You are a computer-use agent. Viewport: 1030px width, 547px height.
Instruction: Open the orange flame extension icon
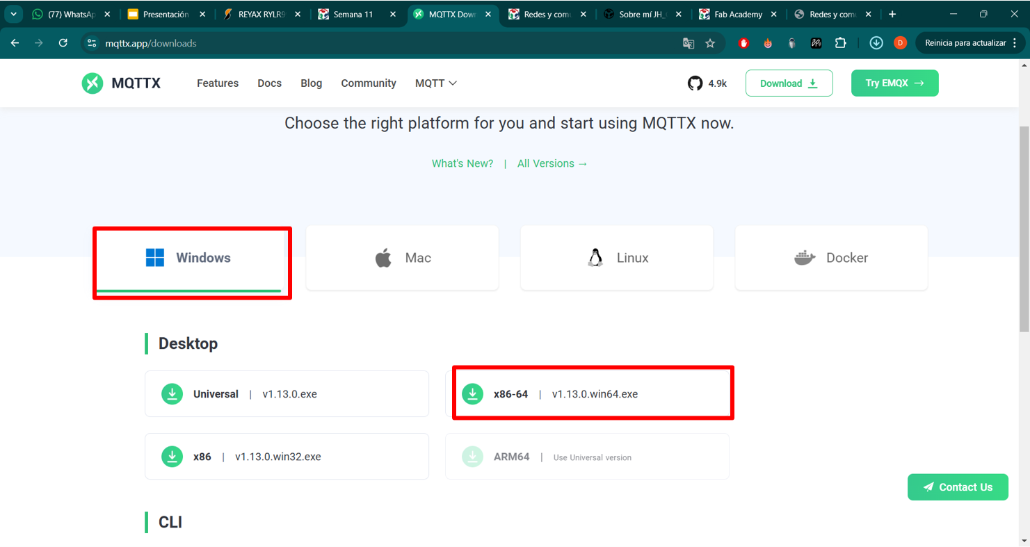pos(768,43)
